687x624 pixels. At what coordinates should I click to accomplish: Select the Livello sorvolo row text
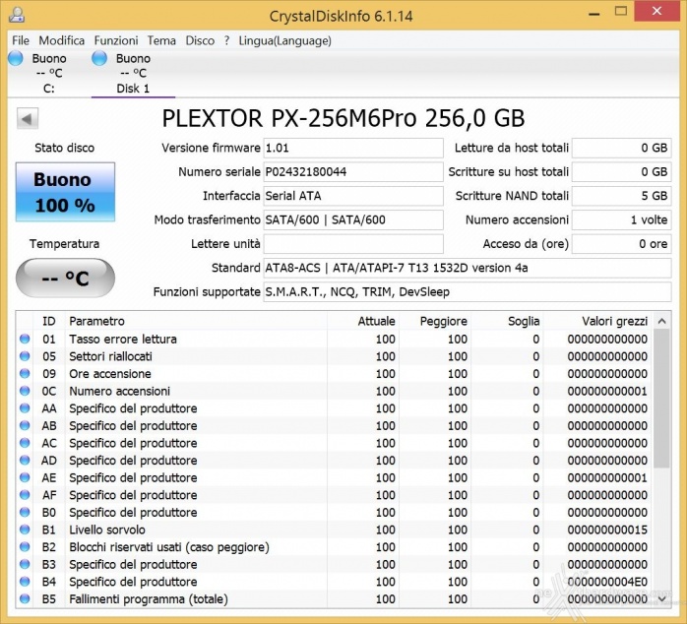click(x=107, y=530)
